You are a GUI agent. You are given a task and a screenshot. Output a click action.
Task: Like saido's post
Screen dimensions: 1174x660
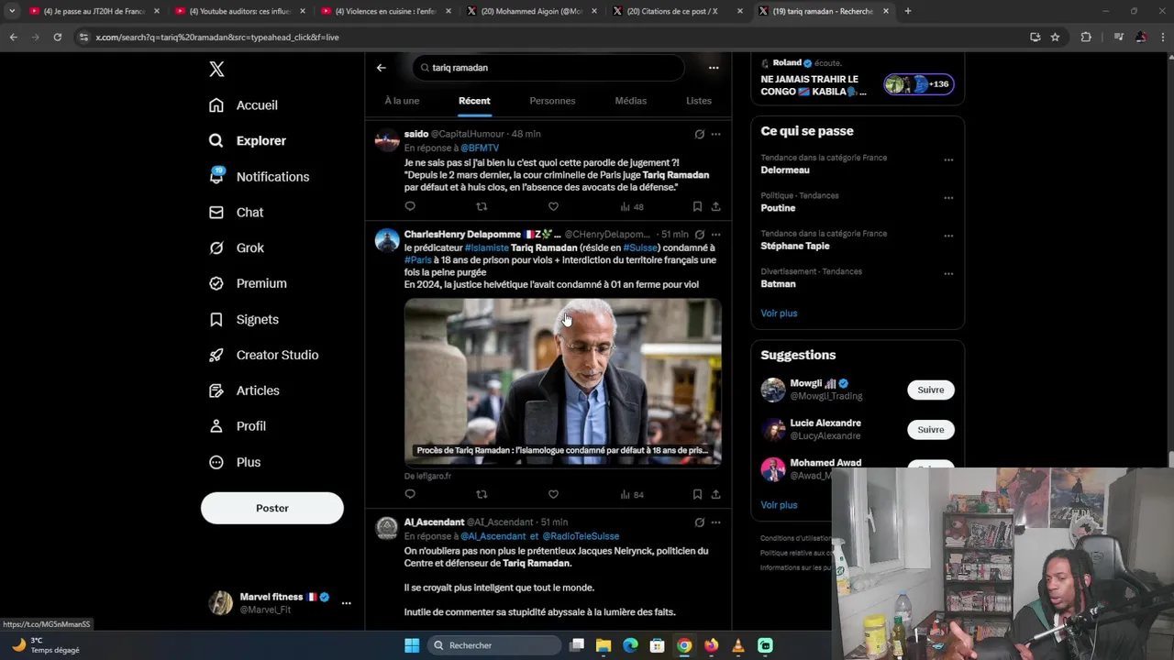[553, 207]
